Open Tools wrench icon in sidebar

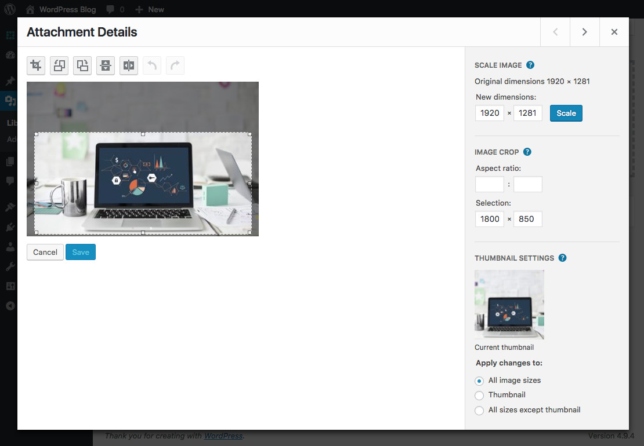coord(10,266)
